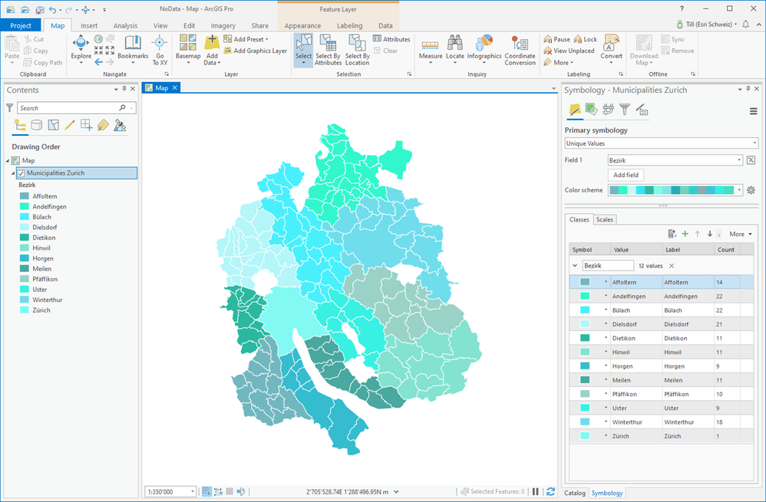This screenshot has height=502, width=766.
Task: Click the Bezirk heading text field
Action: click(608, 266)
